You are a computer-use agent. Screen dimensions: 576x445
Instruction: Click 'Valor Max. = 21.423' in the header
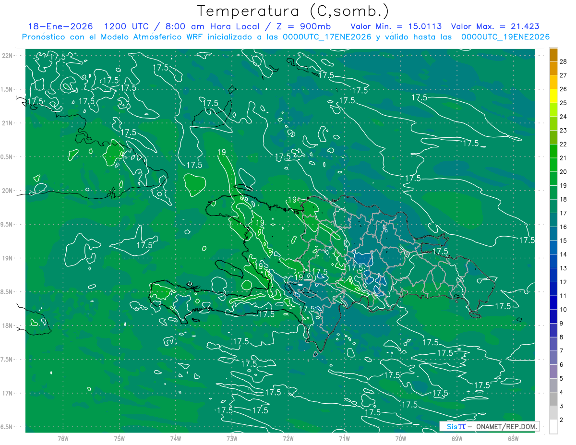coord(495,26)
